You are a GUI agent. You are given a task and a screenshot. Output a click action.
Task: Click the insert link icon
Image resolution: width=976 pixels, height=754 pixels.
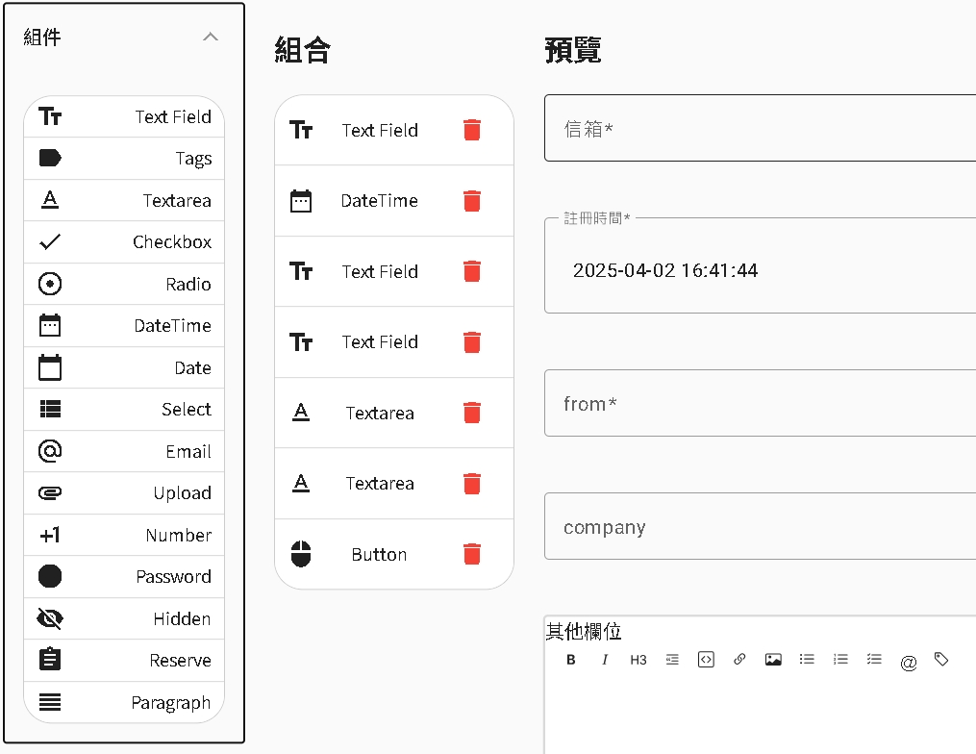[x=739, y=660]
